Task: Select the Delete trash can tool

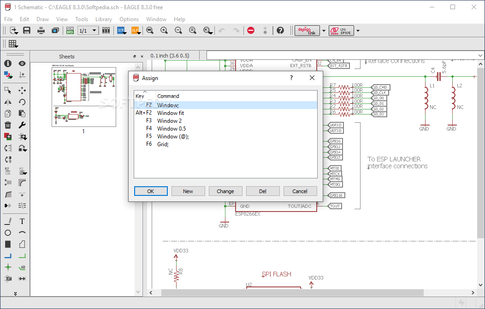Action: pyautogui.click(x=8, y=125)
